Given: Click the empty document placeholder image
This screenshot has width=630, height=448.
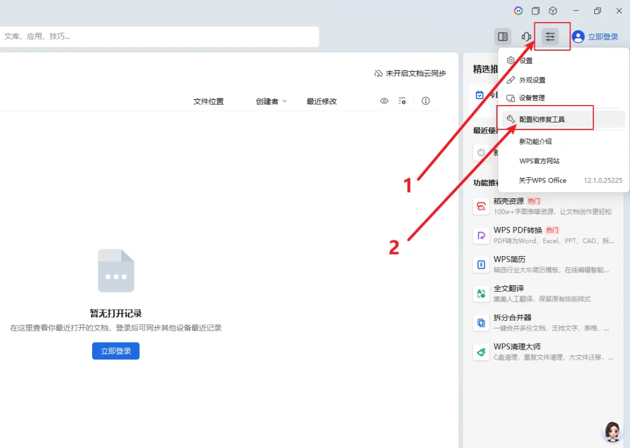Looking at the screenshot, I should [x=116, y=271].
